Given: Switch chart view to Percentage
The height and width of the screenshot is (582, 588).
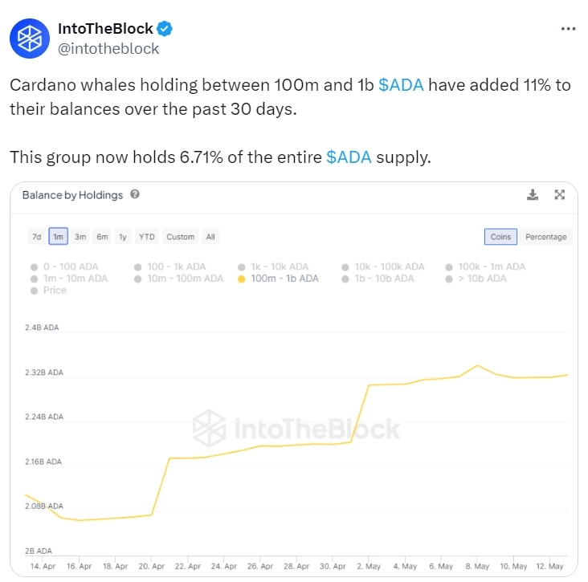Looking at the screenshot, I should click(545, 237).
